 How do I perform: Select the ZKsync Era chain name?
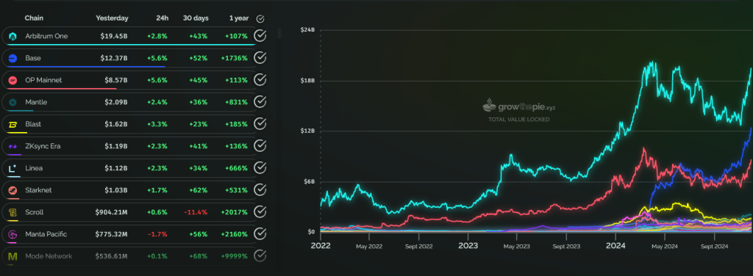[x=43, y=146]
